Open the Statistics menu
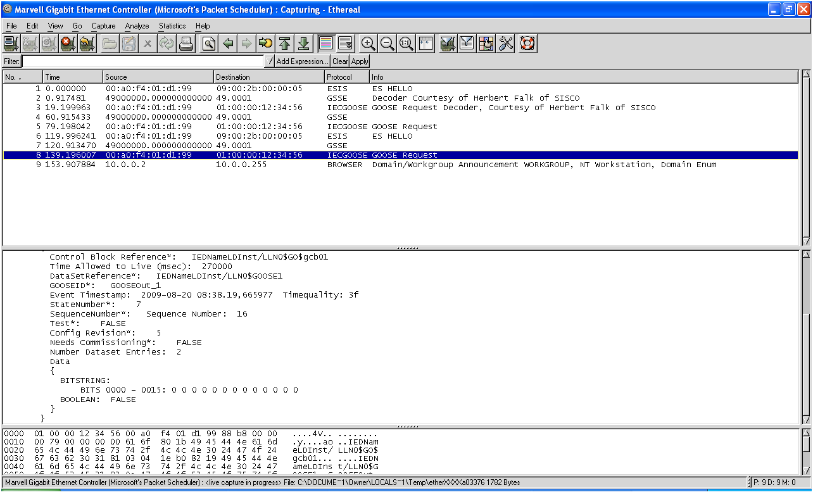 [x=172, y=26]
